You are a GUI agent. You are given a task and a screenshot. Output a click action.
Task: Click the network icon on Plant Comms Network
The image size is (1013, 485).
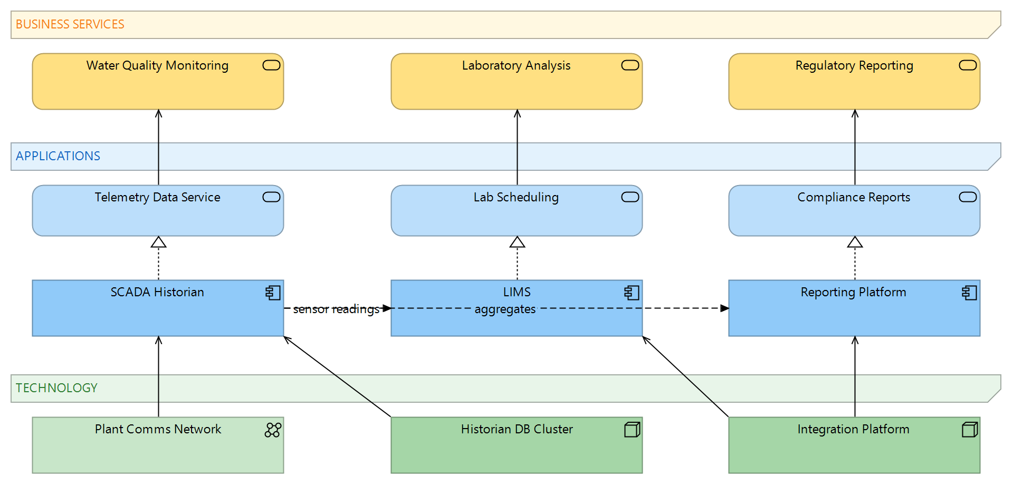273,430
